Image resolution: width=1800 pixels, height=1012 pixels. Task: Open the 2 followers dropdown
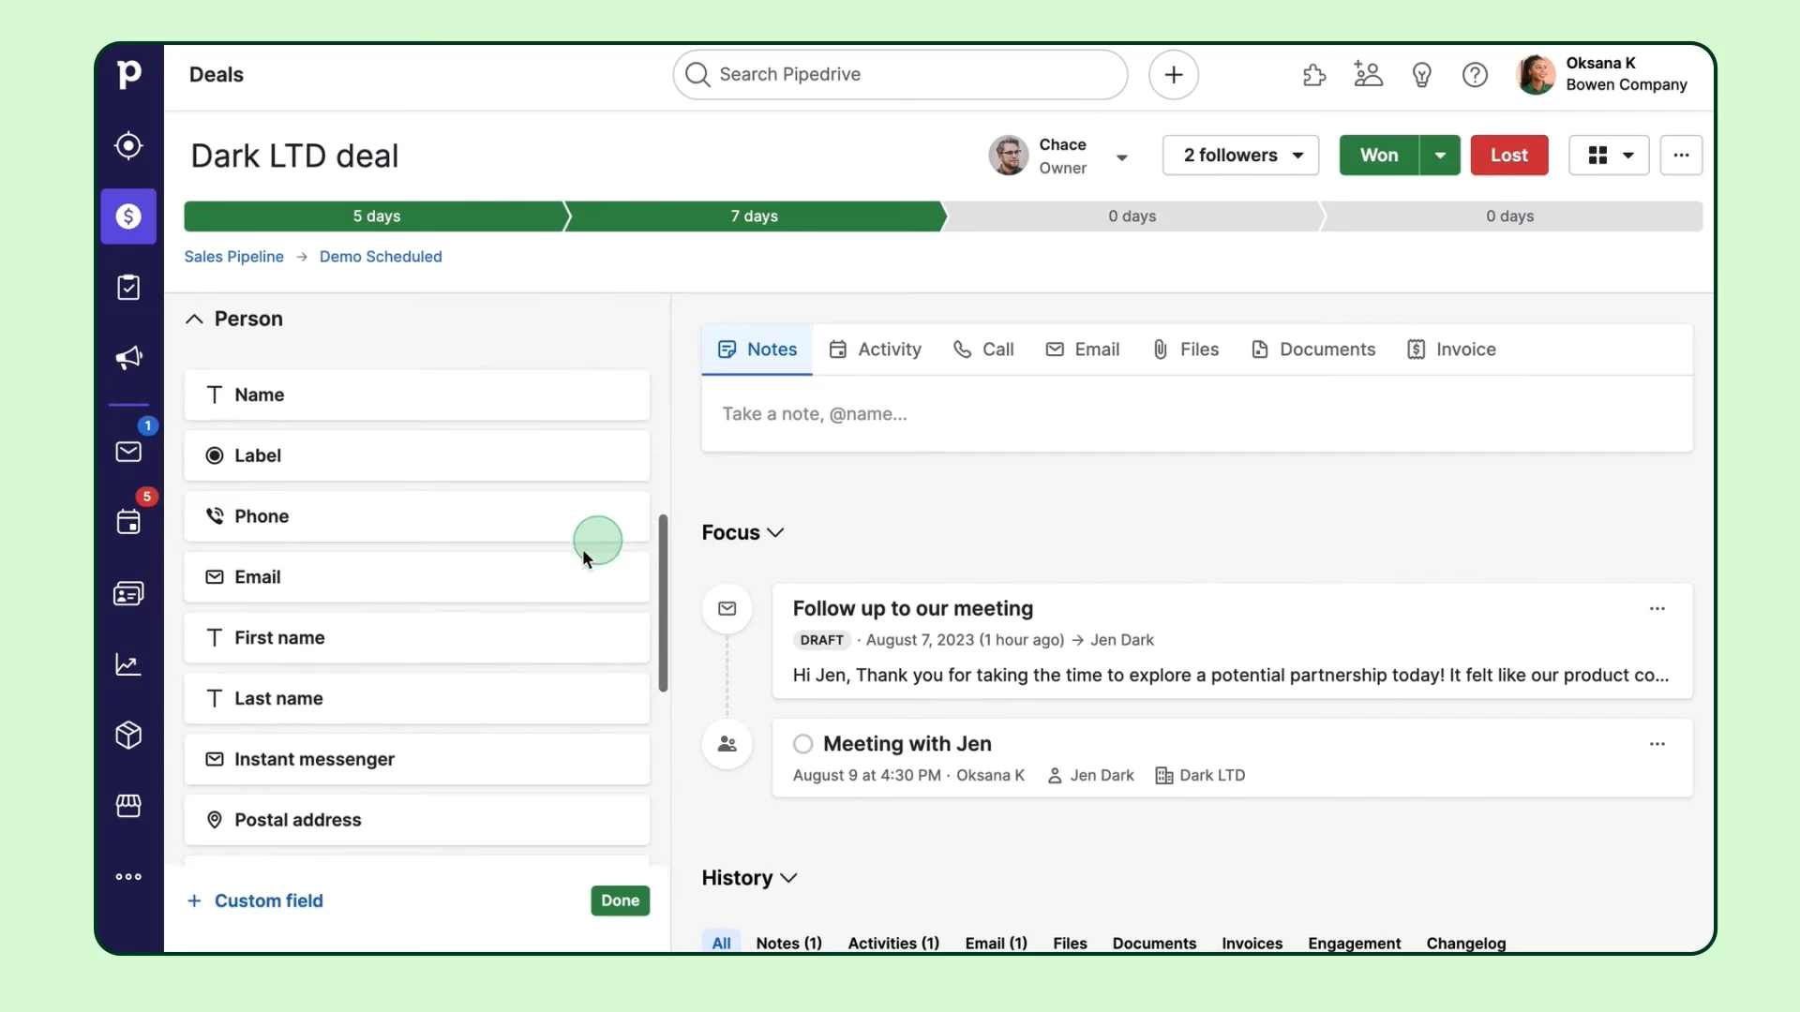(x=1240, y=156)
